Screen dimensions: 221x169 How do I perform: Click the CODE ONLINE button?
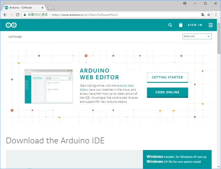tap(167, 92)
